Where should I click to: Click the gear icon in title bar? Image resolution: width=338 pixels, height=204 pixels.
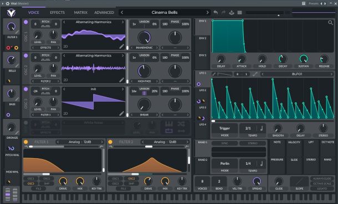point(8,3)
